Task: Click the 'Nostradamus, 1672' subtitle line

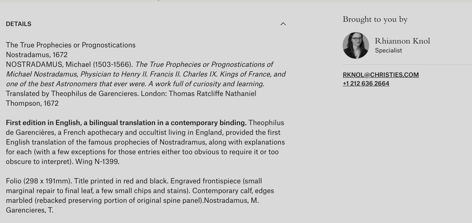Action: 37,55
